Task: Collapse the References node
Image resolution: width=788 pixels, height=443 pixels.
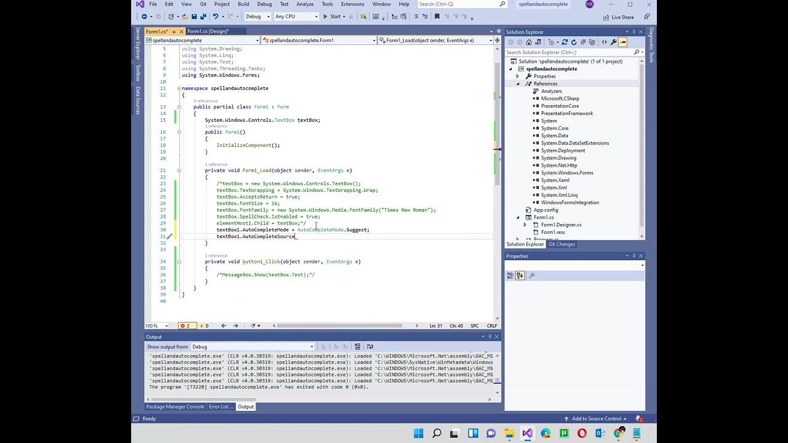Action: point(518,84)
